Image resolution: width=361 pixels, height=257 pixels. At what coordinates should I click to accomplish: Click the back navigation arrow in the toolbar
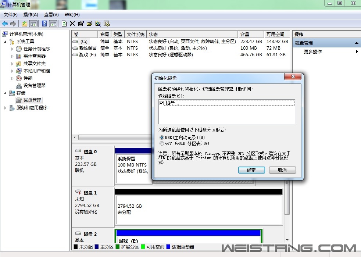click(x=4, y=23)
